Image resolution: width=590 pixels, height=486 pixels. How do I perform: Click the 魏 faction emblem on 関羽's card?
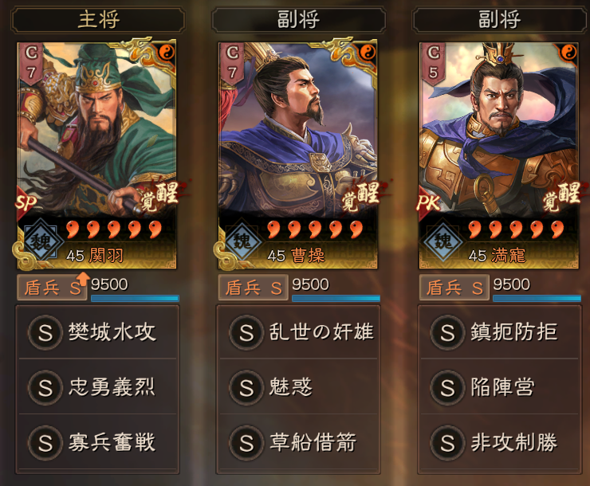40,241
